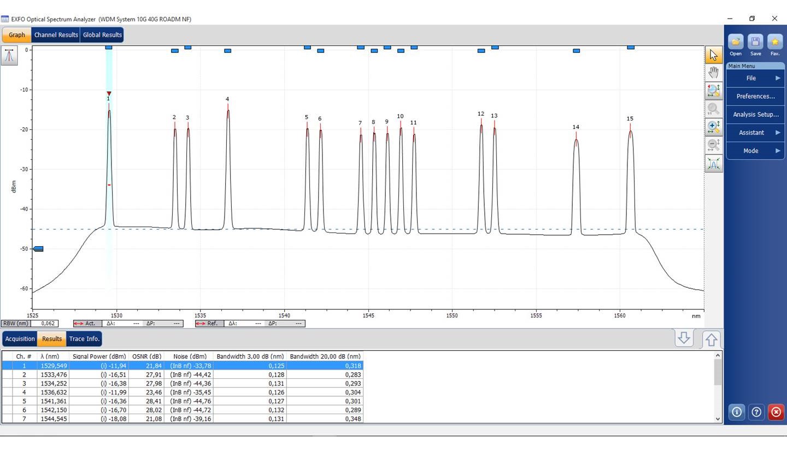Click the zoom in tool
This screenshot has height=453, width=787.
coord(713,127)
